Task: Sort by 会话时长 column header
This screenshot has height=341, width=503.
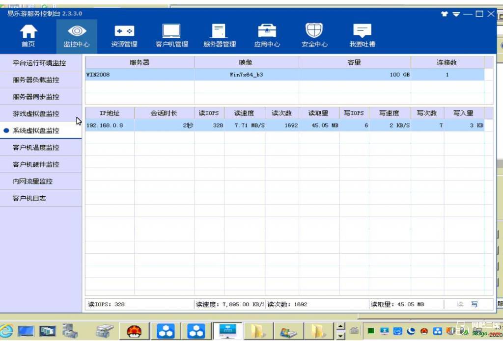Action: point(164,113)
